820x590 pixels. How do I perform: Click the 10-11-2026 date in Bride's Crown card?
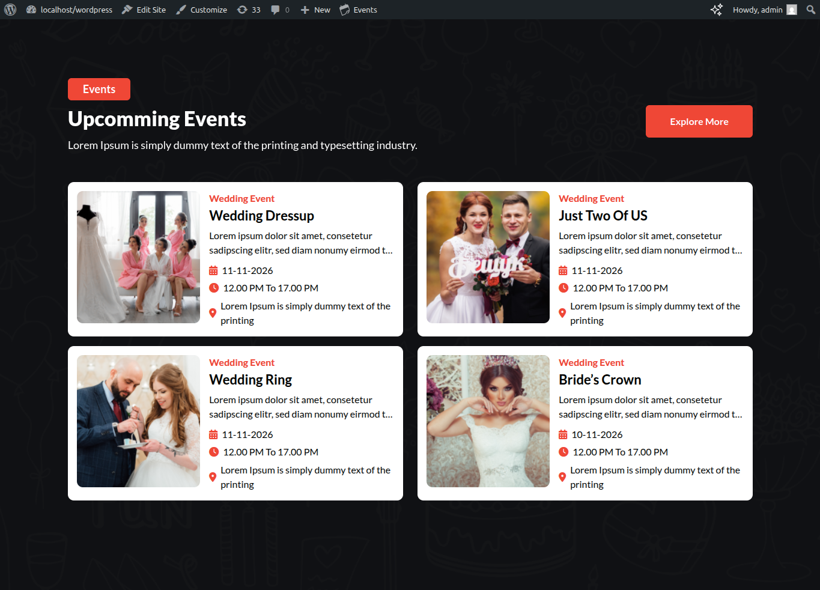[597, 434]
